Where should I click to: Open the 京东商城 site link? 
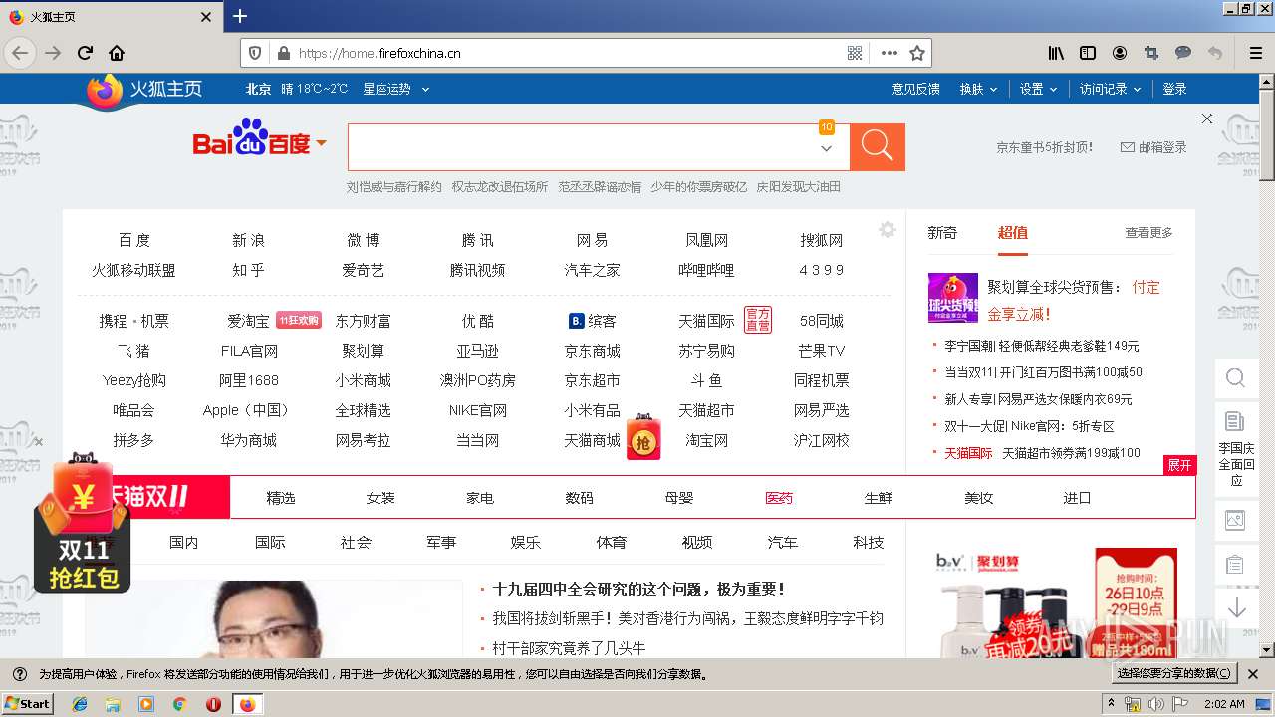[592, 351]
